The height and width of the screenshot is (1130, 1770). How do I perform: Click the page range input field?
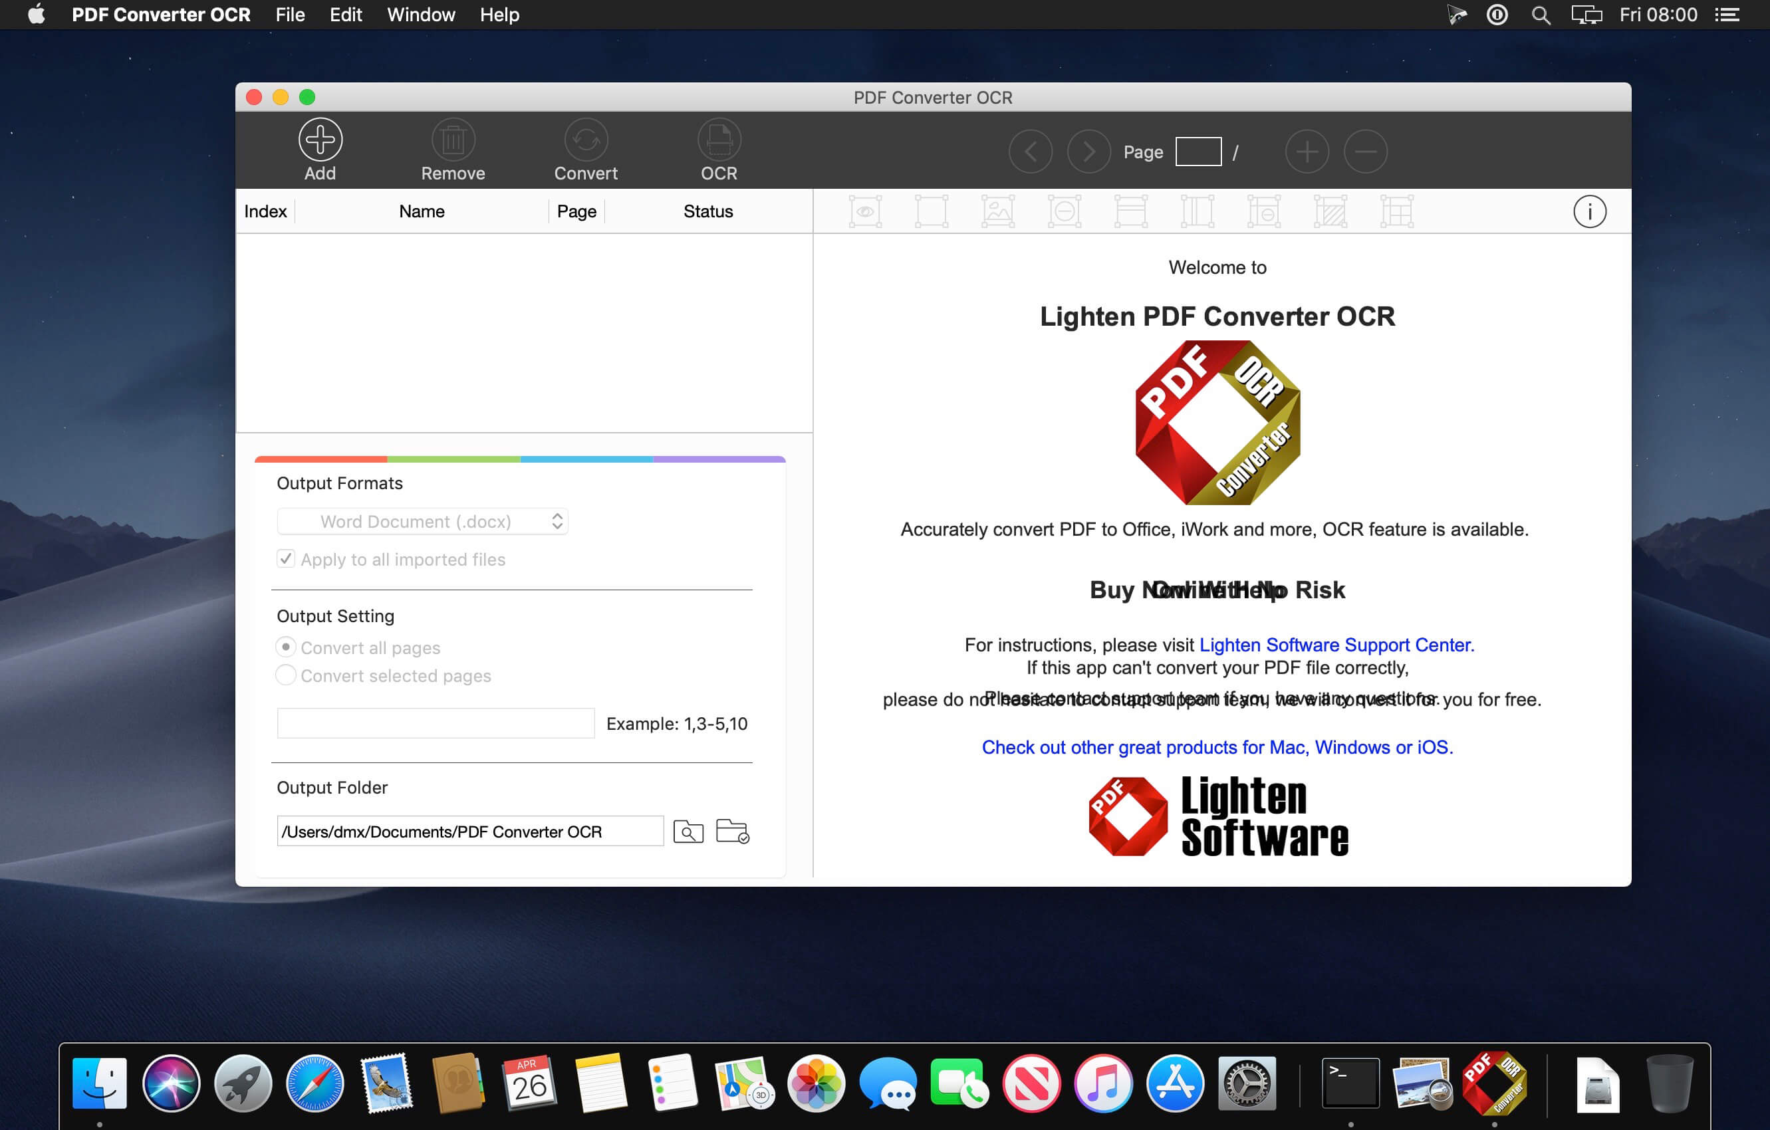coord(435,724)
